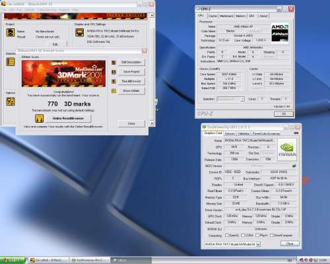
Task: Click the GPU-Z Driver Version field
Action: coord(261,210)
